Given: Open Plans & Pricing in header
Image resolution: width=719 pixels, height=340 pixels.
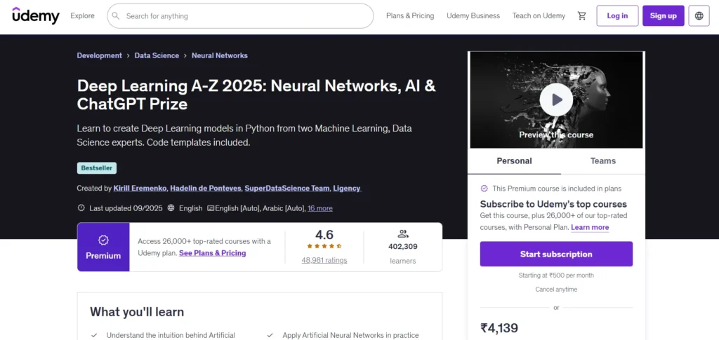Looking at the screenshot, I should coord(410,15).
